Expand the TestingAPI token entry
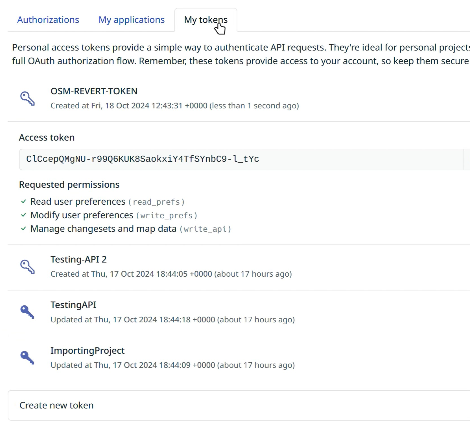The height and width of the screenshot is (424, 470). (73, 305)
